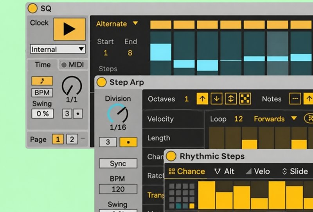Image resolution: width=313 pixels, height=212 pixels.
Task: Open the Transpose lane in Step Arp
Action: 153,195
